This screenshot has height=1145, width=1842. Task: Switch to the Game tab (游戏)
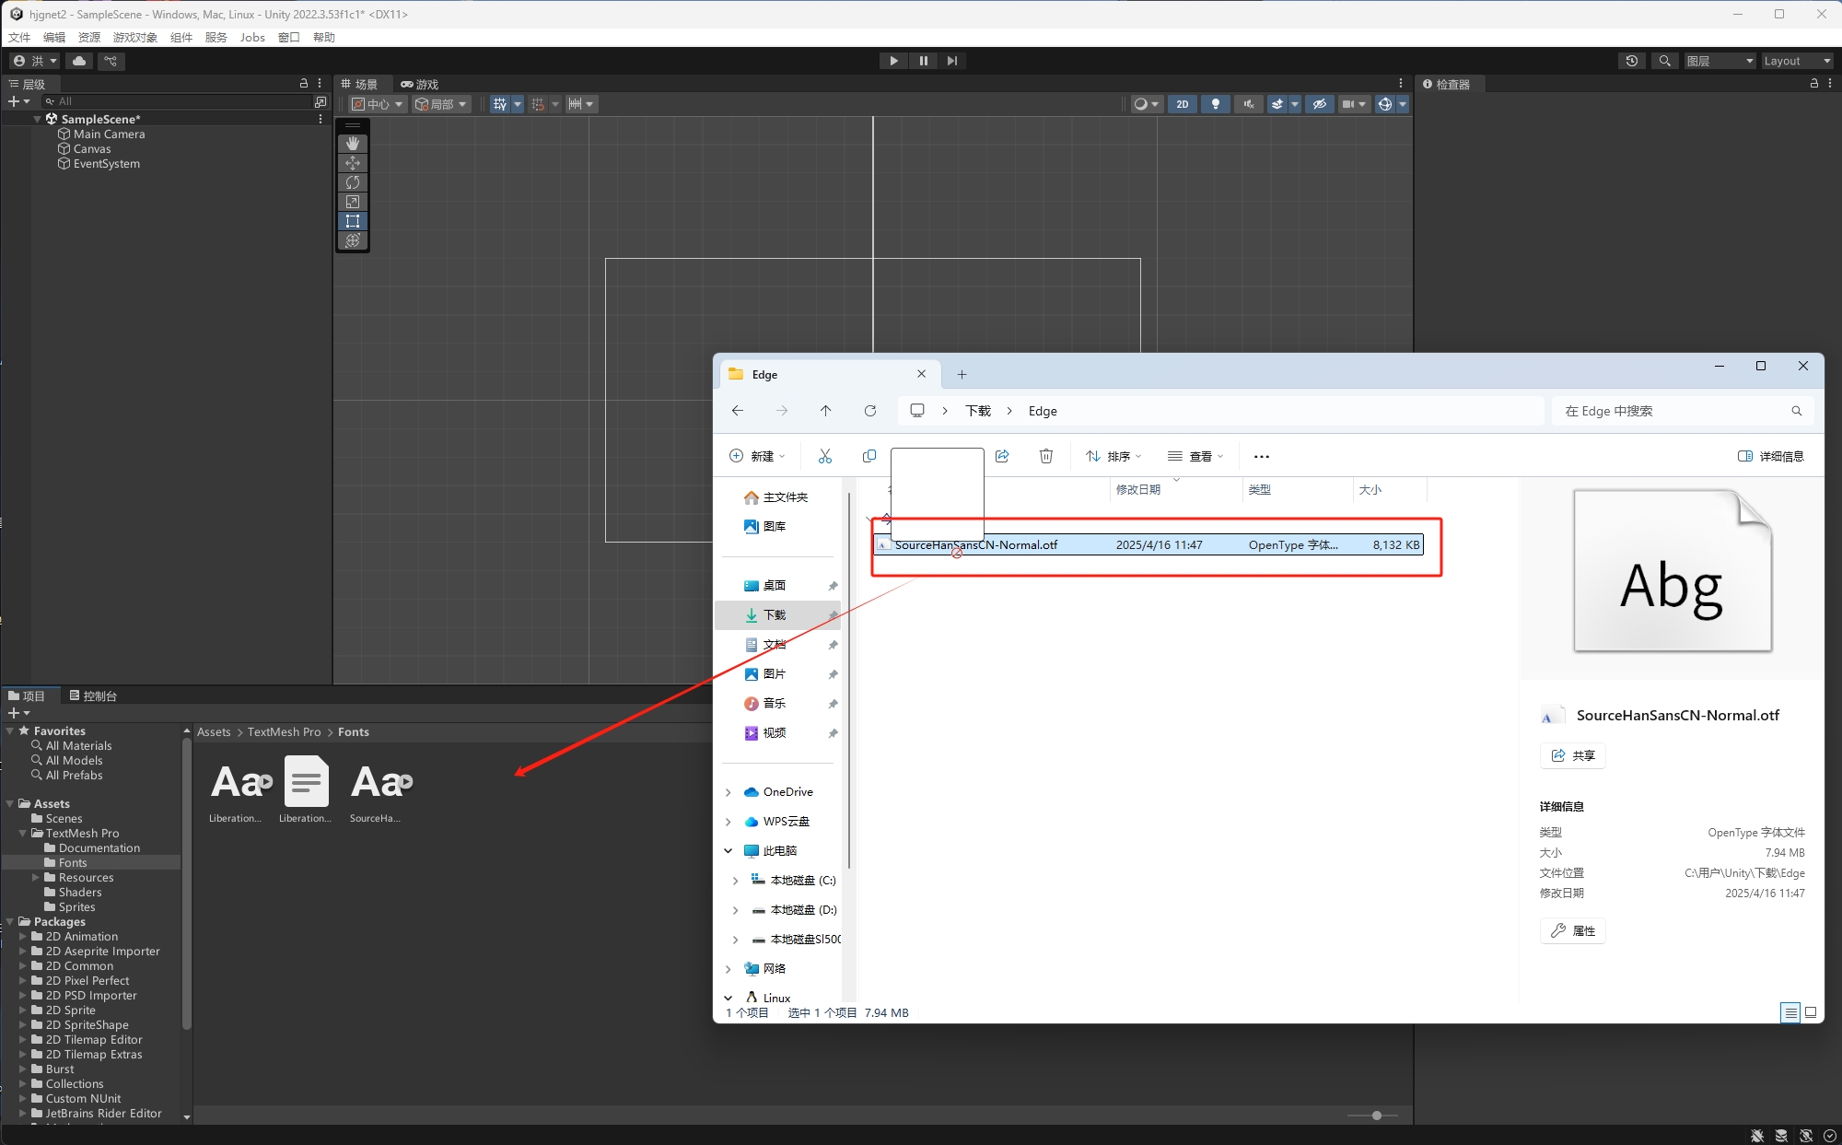420,84
